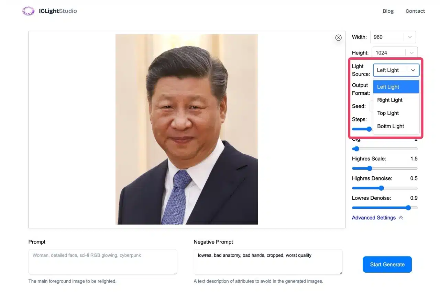Collapse the Light Source dropdown chevron

pos(413,70)
